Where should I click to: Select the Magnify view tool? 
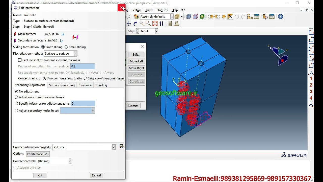coord(142,24)
